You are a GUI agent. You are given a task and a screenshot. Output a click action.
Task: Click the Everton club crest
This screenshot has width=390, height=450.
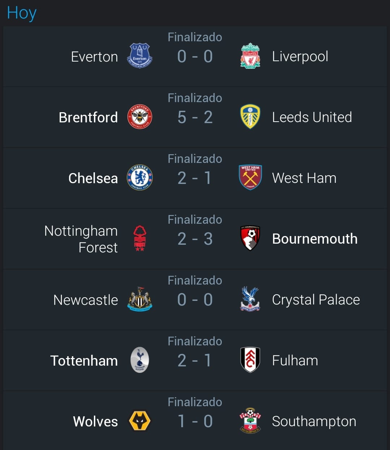pos(140,56)
